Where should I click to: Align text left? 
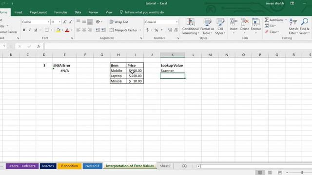click(x=78, y=30)
